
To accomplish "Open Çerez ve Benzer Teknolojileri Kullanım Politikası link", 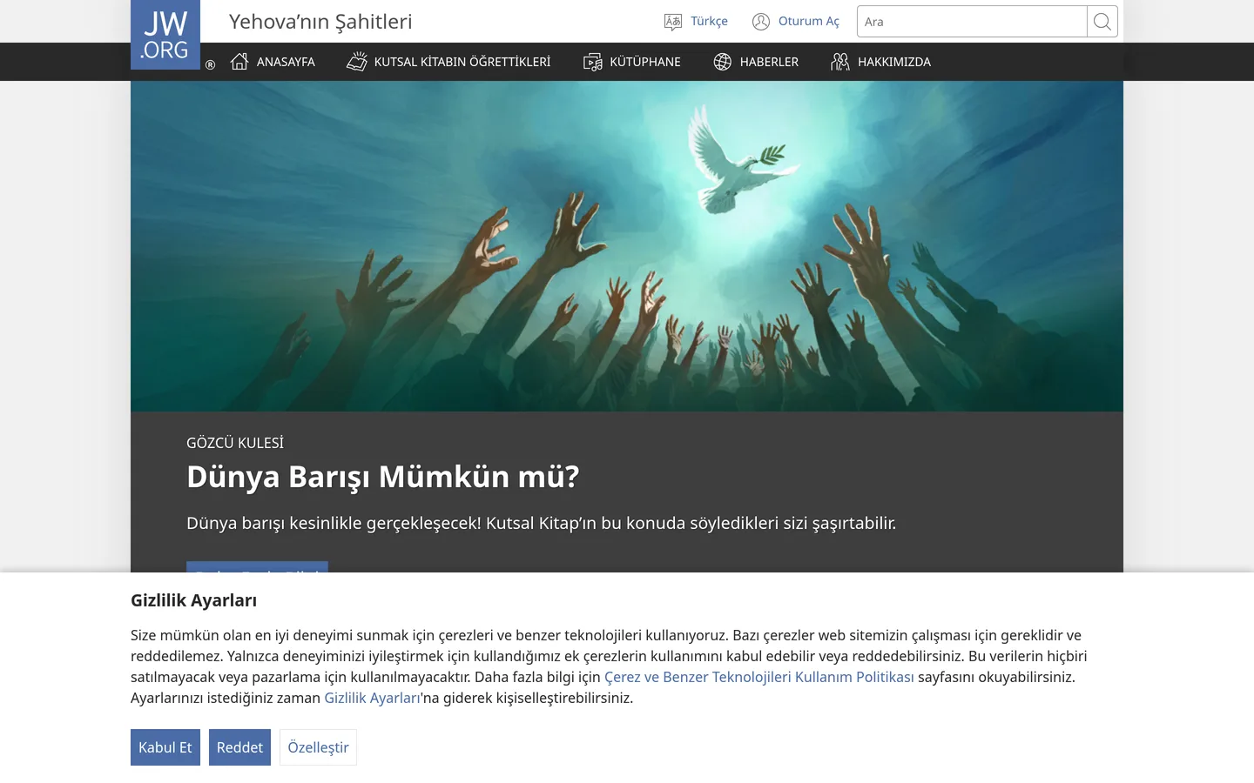I will click(759, 677).
